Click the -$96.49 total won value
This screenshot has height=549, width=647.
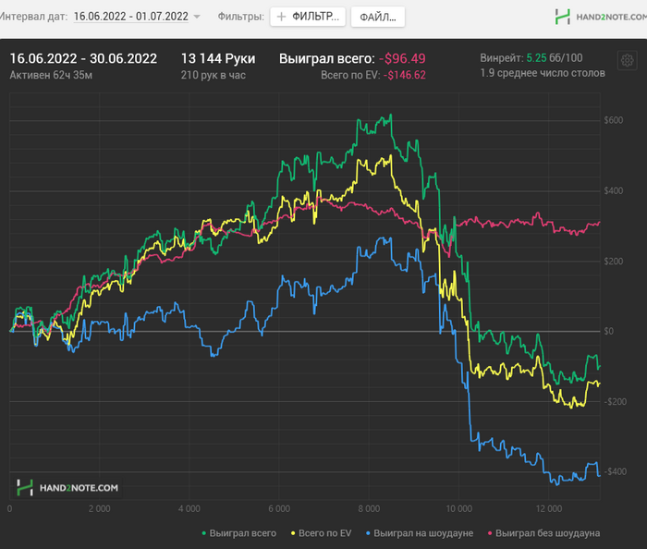tap(402, 58)
